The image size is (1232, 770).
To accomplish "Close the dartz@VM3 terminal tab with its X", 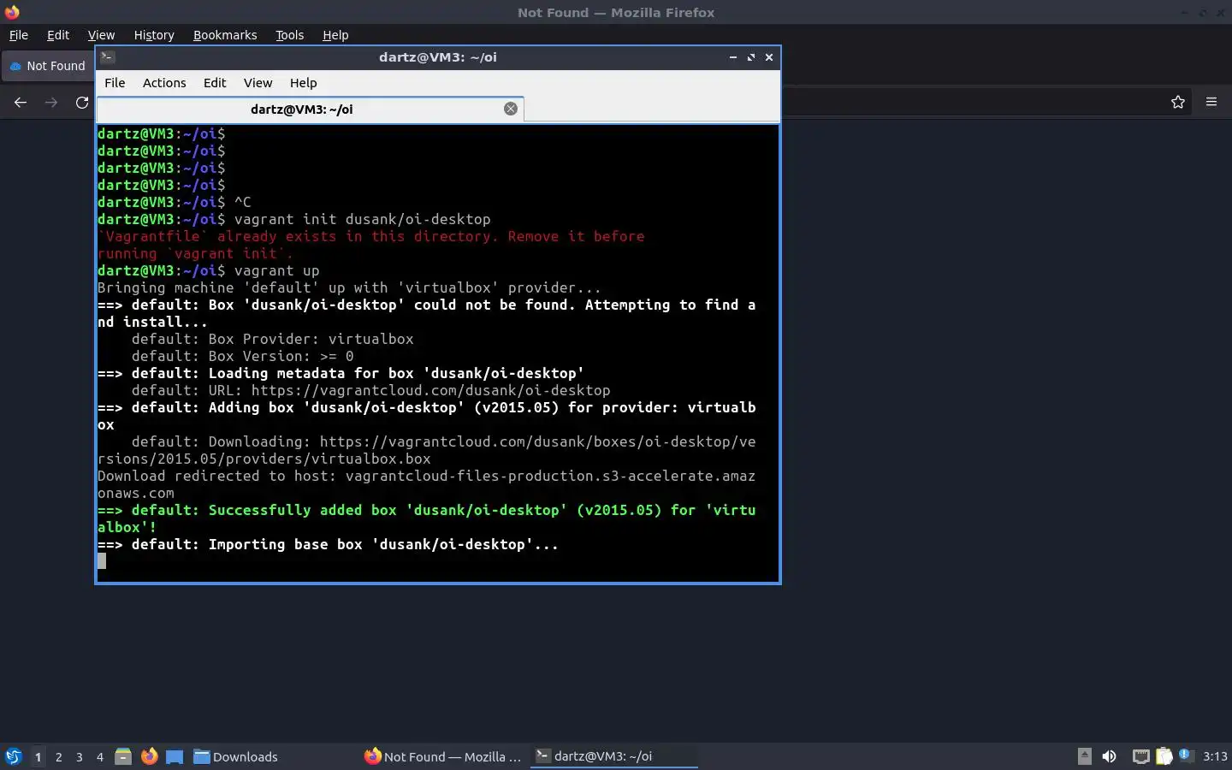I will tap(511, 109).
